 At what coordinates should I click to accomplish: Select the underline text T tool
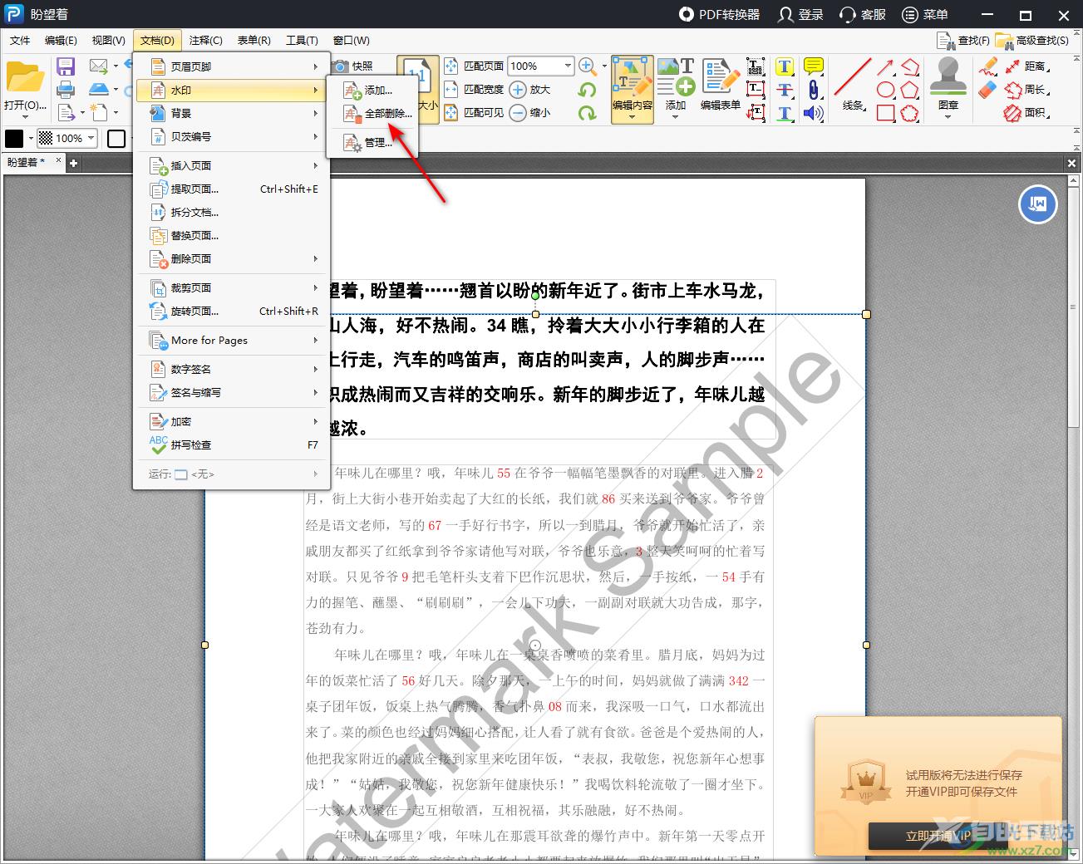click(x=785, y=113)
